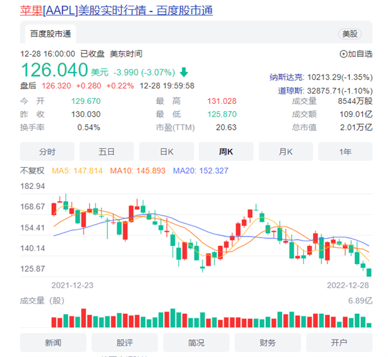Click the 加自选 plus icon
The image size is (388, 357).
click(x=343, y=54)
